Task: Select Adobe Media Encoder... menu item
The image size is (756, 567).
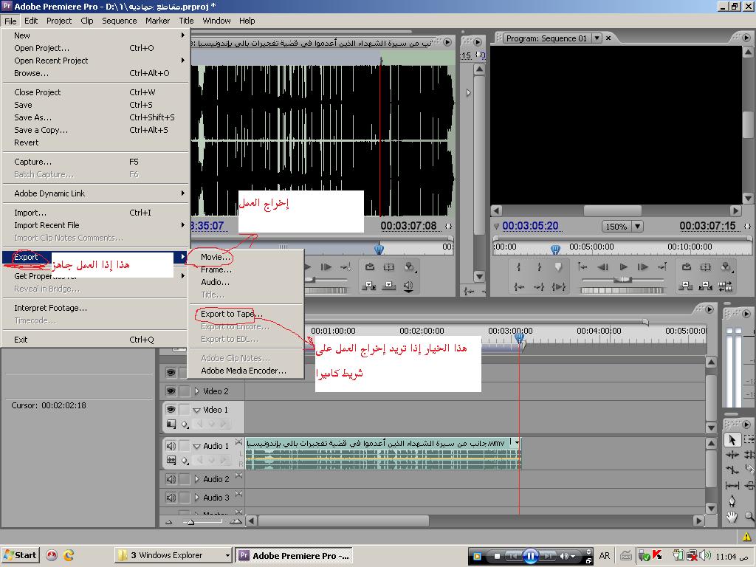Action: 244,371
